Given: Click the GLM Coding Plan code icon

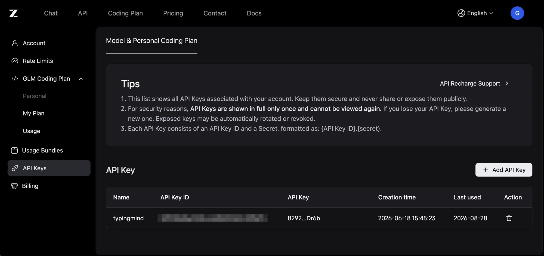Looking at the screenshot, I should click(x=15, y=79).
